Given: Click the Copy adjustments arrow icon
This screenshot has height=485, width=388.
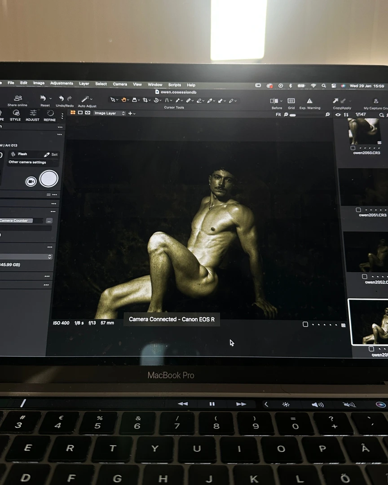Looking at the screenshot, I should (335, 101).
